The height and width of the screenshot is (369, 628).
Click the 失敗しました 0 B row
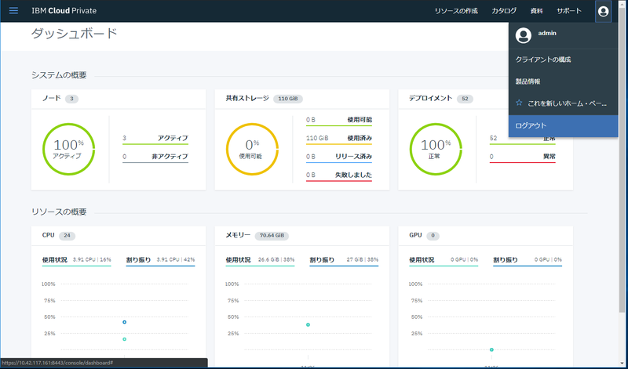[x=339, y=175]
